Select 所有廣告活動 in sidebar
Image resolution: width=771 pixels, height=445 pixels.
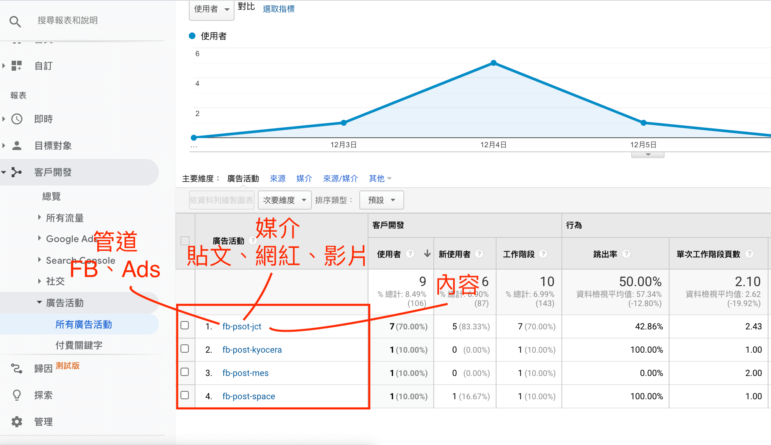click(84, 324)
